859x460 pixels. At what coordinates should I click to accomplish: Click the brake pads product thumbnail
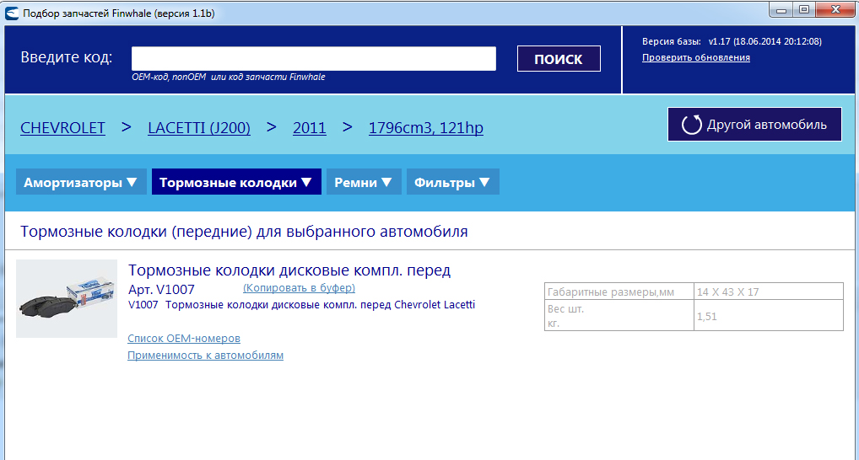point(67,299)
